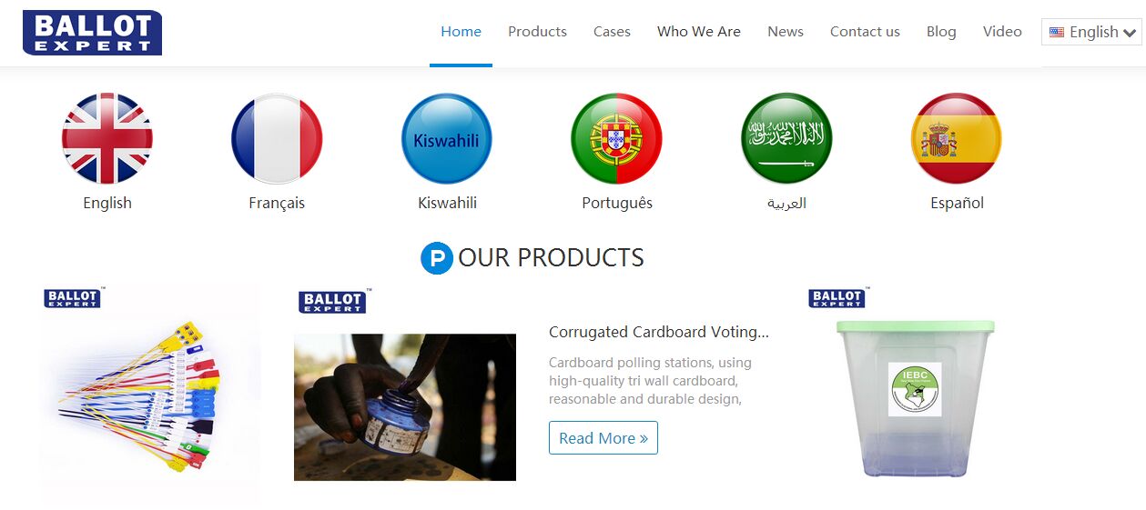Open the Cases menu item

point(612,32)
